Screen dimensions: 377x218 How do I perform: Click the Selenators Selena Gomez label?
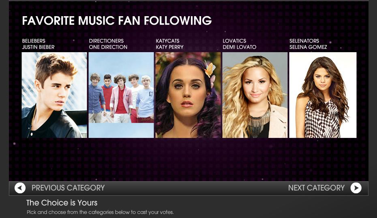click(x=308, y=44)
